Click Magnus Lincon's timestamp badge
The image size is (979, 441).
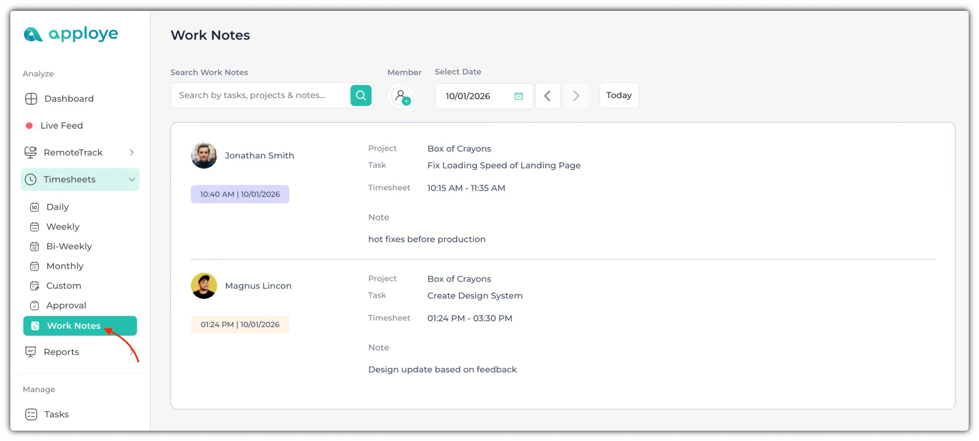pyautogui.click(x=240, y=325)
